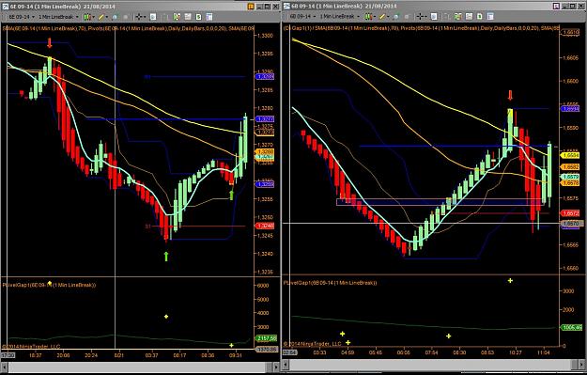Expand drawing tools arrow in 6E toolbar
The height and width of the screenshot is (375, 587).
coord(107,17)
